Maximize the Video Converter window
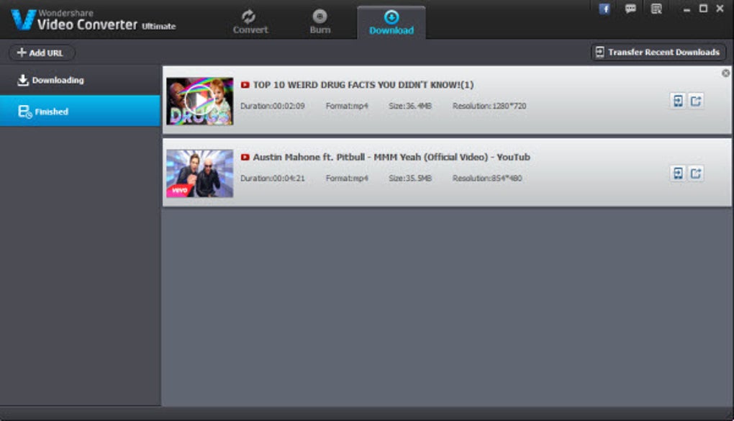Image resolution: width=734 pixels, height=421 pixels. pyautogui.click(x=703, y=9)
